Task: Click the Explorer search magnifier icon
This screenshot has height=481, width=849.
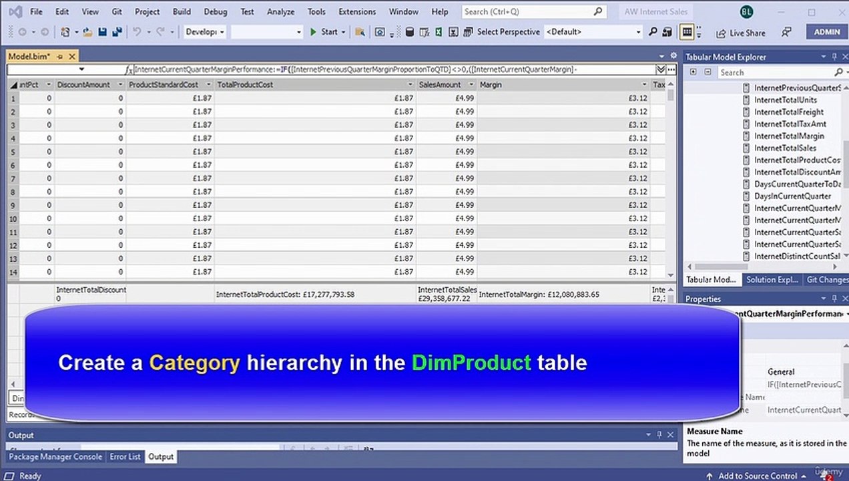Action: coord(838,72)
